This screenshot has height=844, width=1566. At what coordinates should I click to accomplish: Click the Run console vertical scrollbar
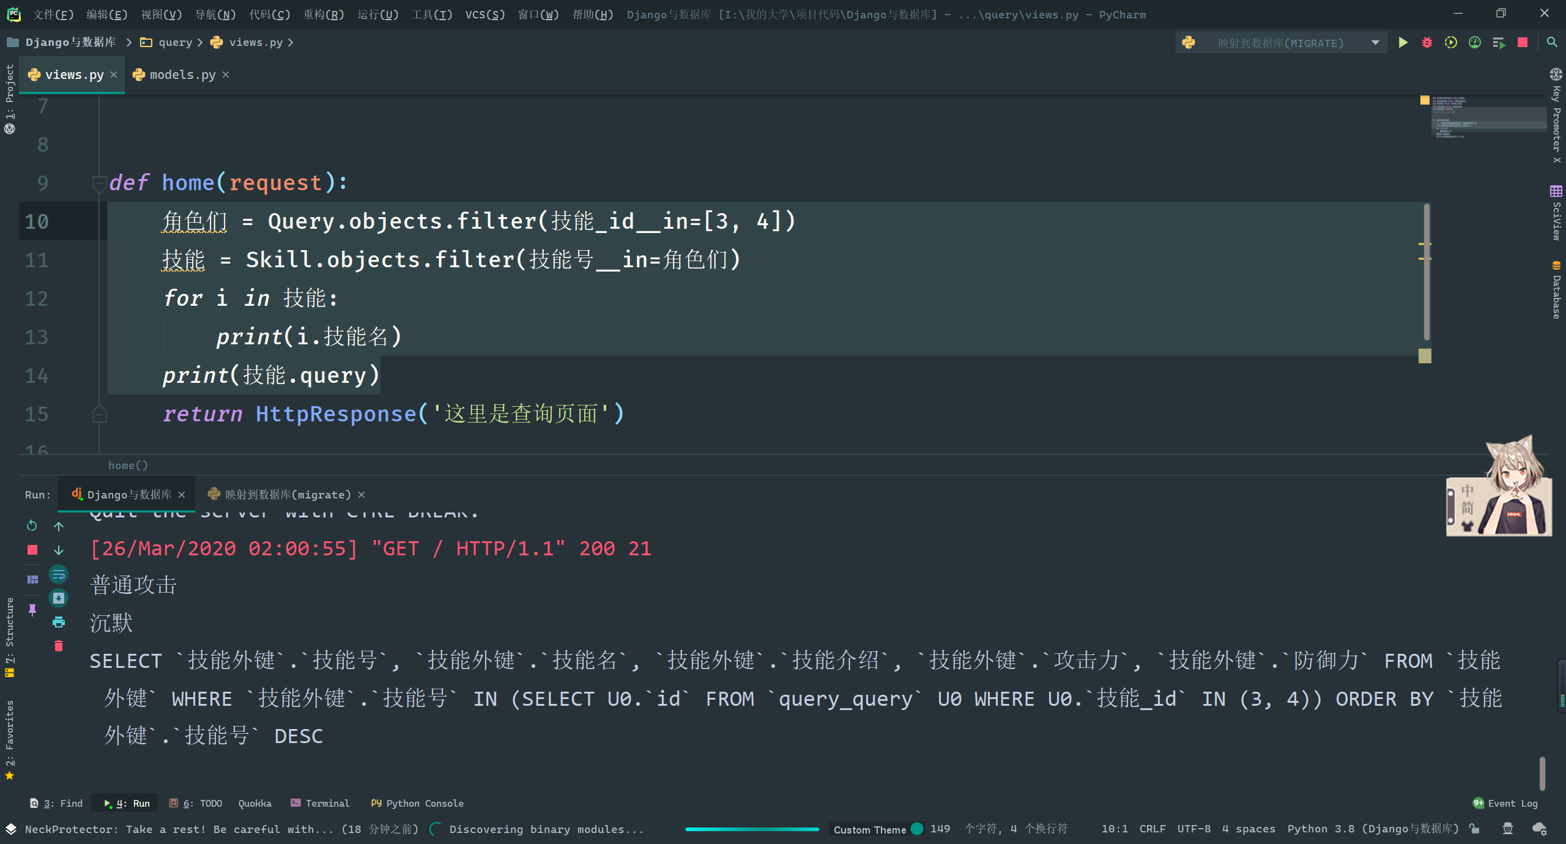(1542, 774)
